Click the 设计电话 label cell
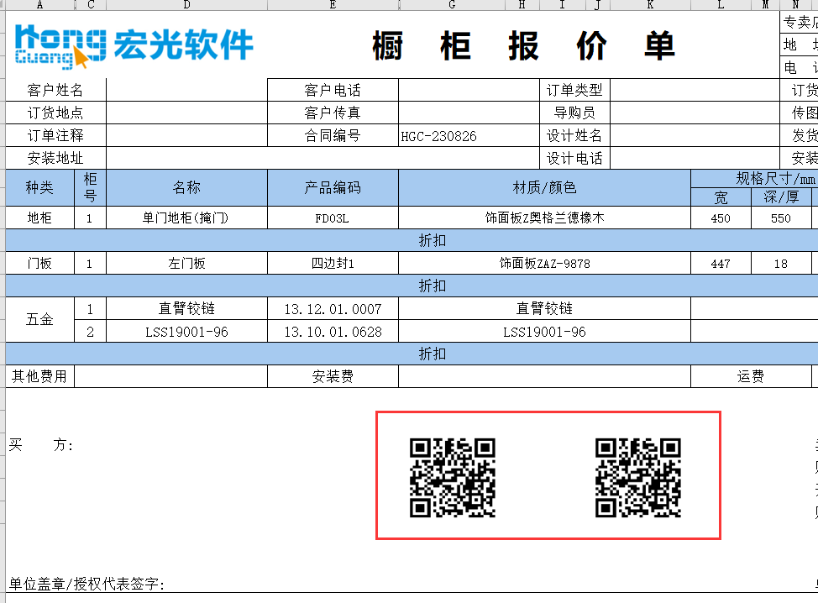This screenshot has width=818, height=603. [x=575, y=158]
